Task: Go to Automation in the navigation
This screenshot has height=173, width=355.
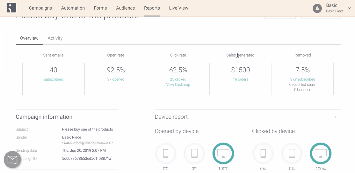Action: [x=73, y=8]
